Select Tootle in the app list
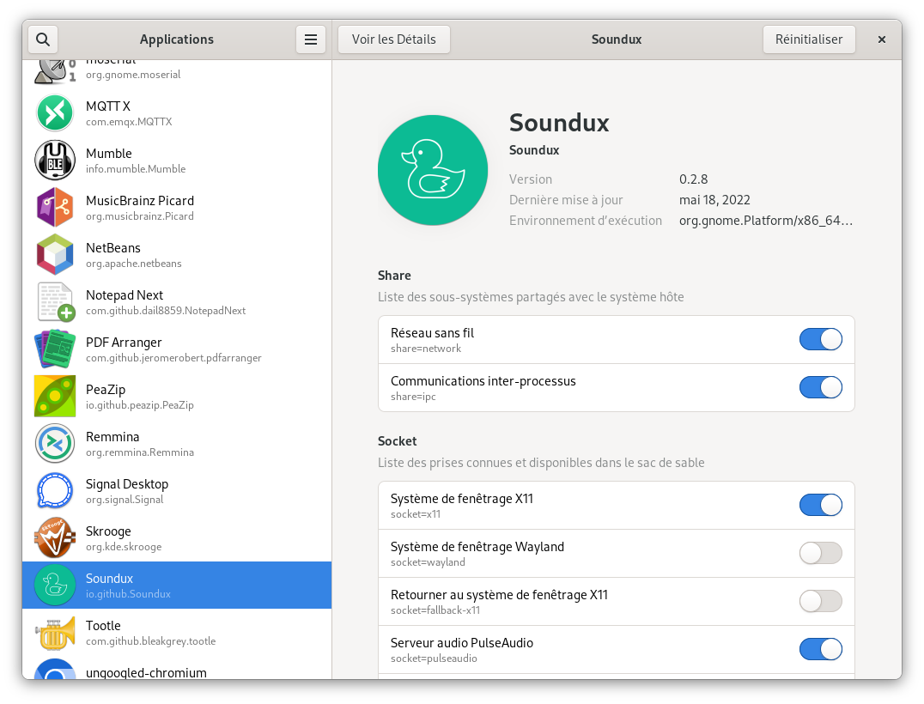924x704 pixels. point(177,632)
